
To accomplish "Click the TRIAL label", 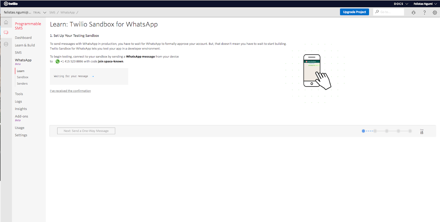I will coord(37,13).
